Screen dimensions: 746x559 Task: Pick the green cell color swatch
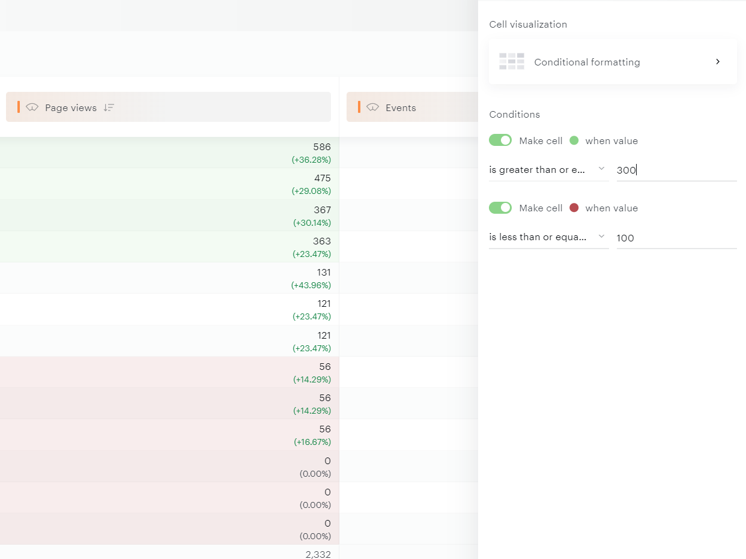(x=574, y=141)
